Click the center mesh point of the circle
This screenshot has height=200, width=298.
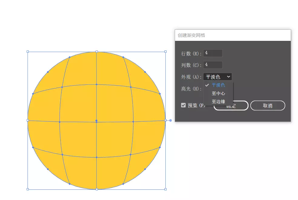[x=96, y=121]
